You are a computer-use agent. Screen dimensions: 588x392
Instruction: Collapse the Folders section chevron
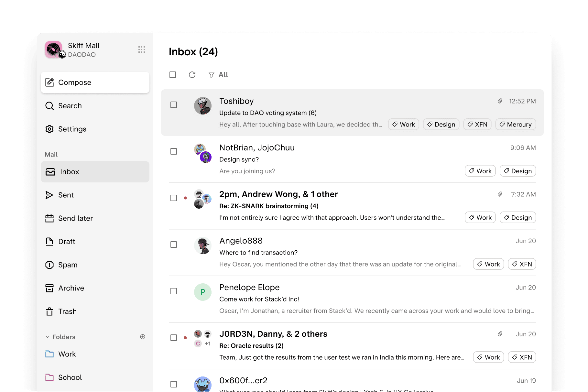coord(48,337)
